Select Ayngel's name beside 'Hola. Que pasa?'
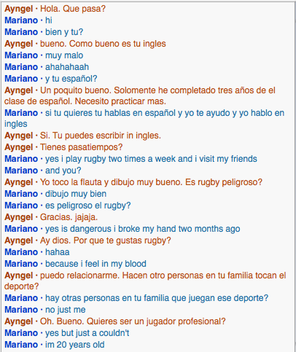Viewport: 296px width, 352px height. tap(18, 9)
